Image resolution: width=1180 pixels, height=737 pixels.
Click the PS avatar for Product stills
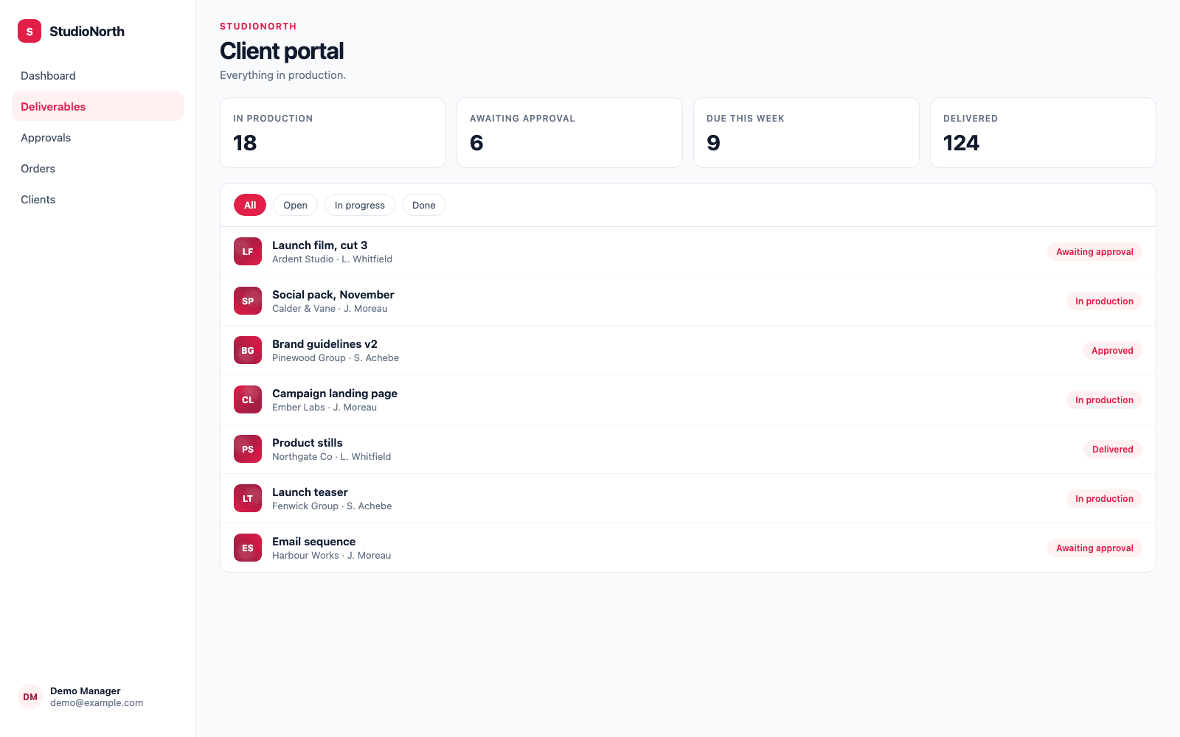point(248,449)
